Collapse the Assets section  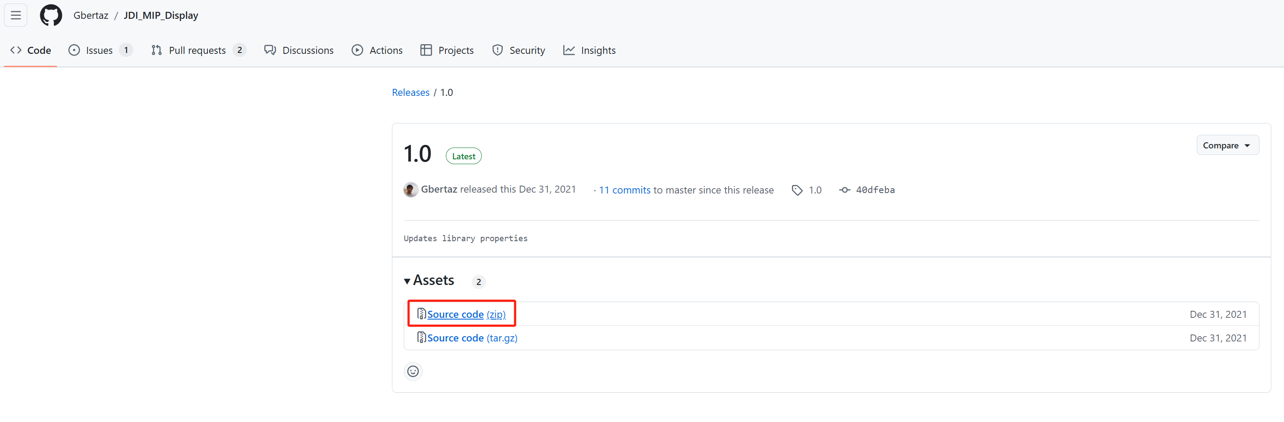click(429, 281)
